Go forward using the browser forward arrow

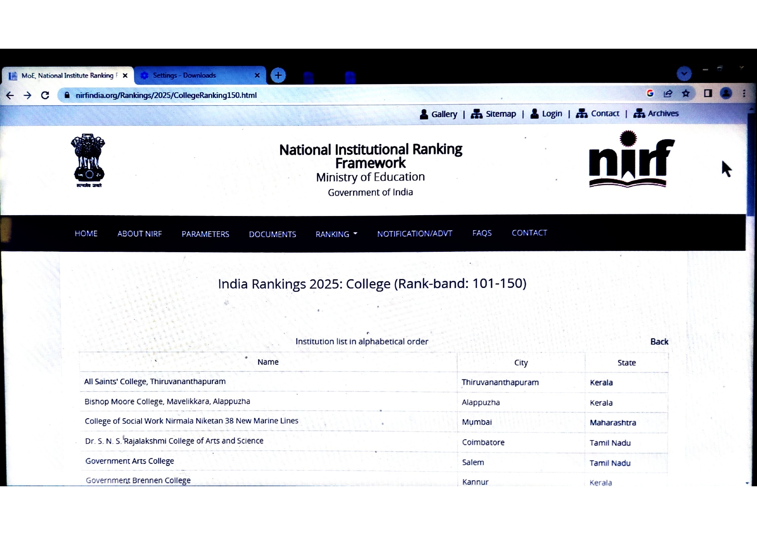[27, 96]
